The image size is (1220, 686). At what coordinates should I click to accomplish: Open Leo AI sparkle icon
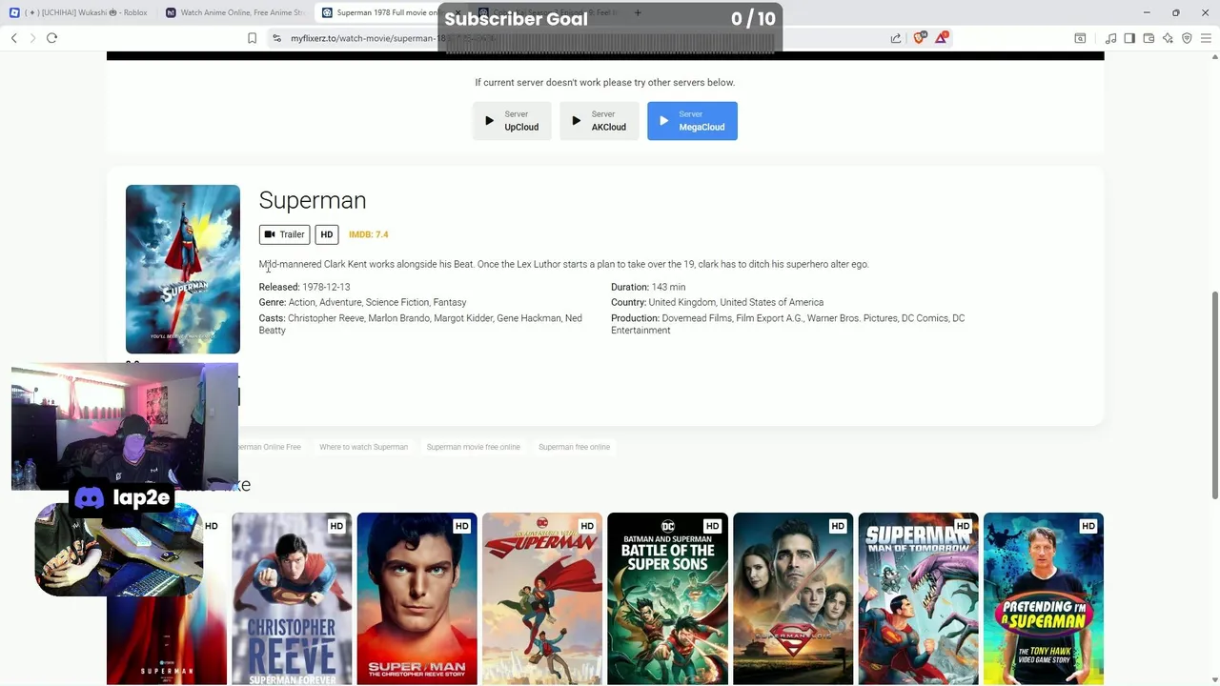coord(1168,38)
